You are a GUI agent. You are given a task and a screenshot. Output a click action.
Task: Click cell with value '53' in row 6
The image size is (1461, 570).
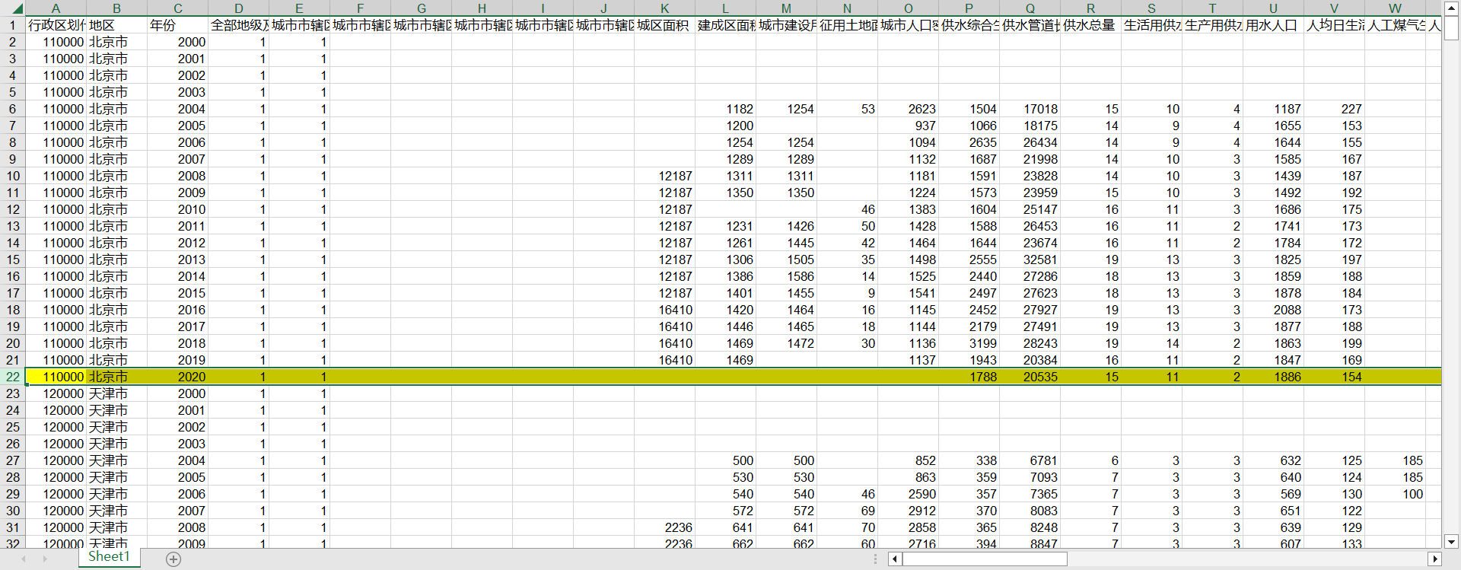pyautogui.click(x=847, y=109)
